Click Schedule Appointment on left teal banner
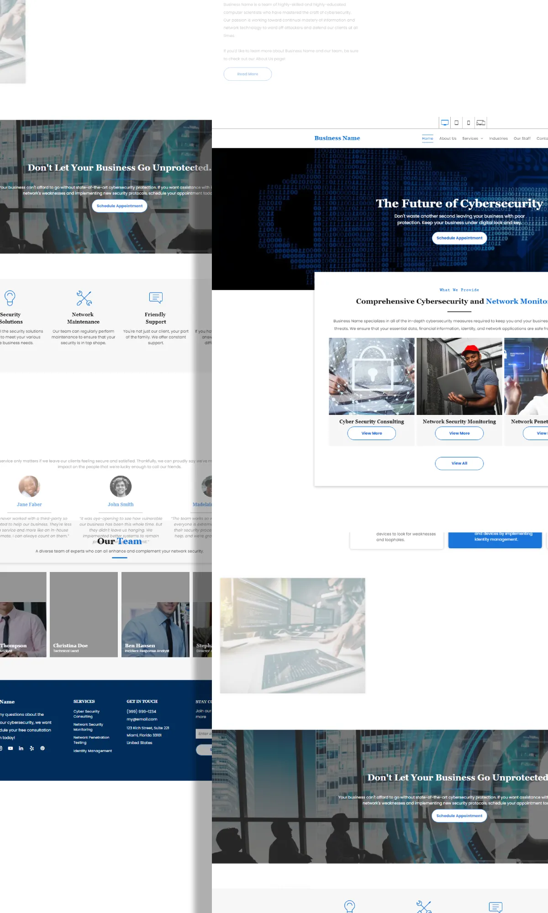The height and width of the screenshot is (913, 548). pos(120,206)
